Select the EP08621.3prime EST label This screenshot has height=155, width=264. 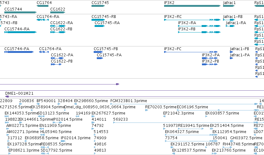click(24, 150)
